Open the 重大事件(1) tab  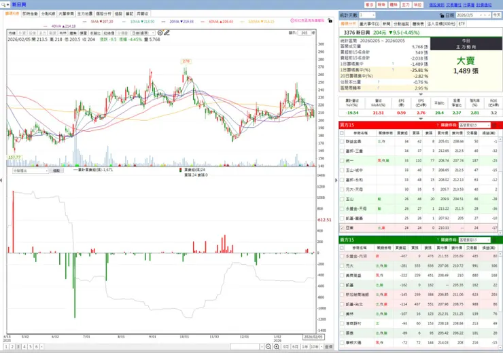point(369,24)
